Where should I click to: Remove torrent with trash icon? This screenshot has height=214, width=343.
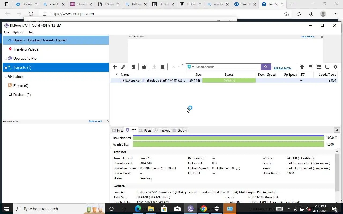pyautogui.click(x=144, y=67)
